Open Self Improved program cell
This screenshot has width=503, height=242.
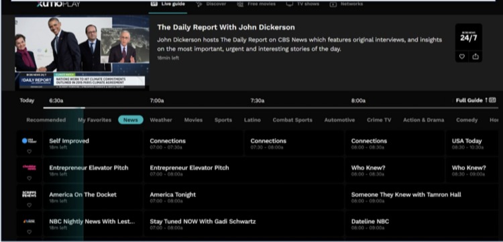(x=93, y=143)
